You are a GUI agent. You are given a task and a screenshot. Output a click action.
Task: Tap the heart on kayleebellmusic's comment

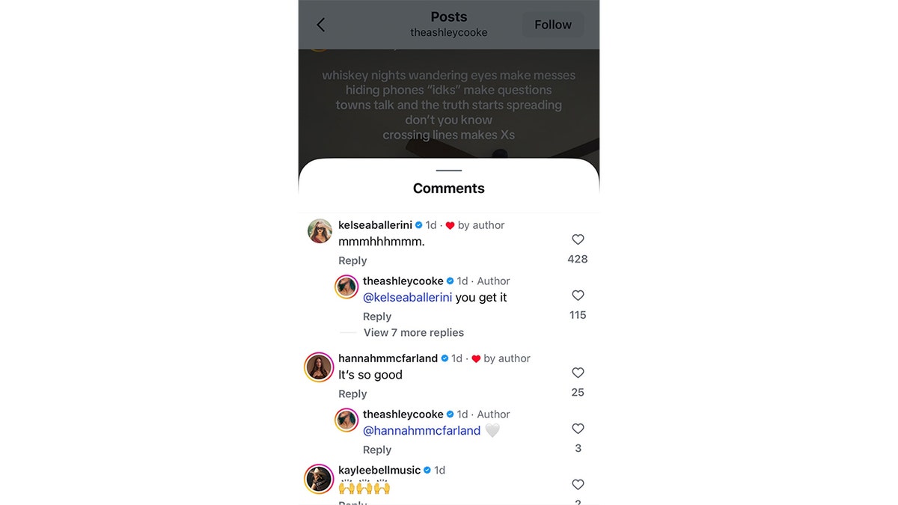click(x=578, y=484)
